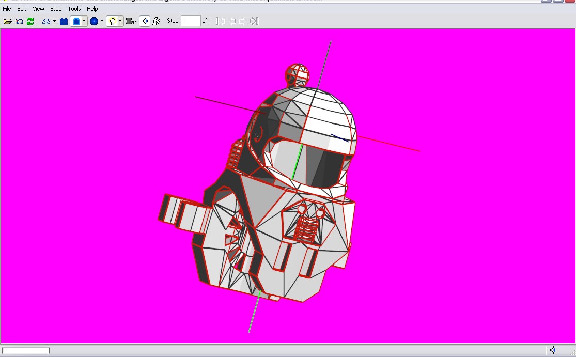Jump to the first step button
576x357 pixels.
[220, 21]
